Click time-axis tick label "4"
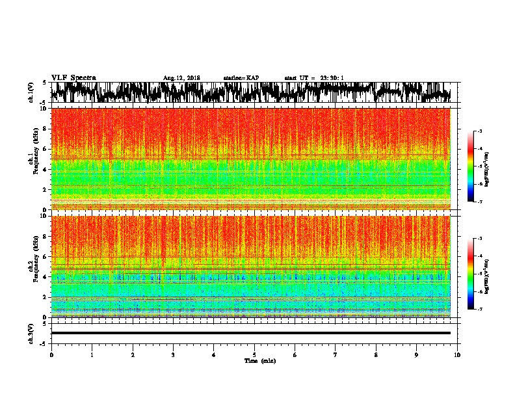Image resolution: width=515 pixels, height=398 pixels. [x=213, y=355]
